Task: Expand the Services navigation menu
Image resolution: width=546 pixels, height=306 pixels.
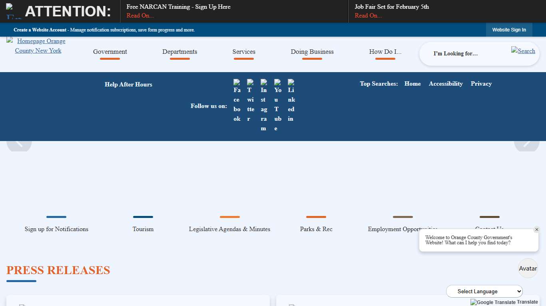Action: [x=244, y=52]
